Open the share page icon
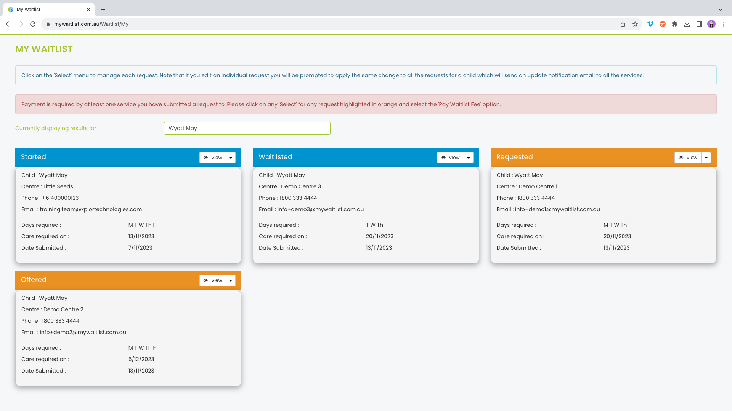732x411 pixels. pyautogui.click(x=623, y=24)
